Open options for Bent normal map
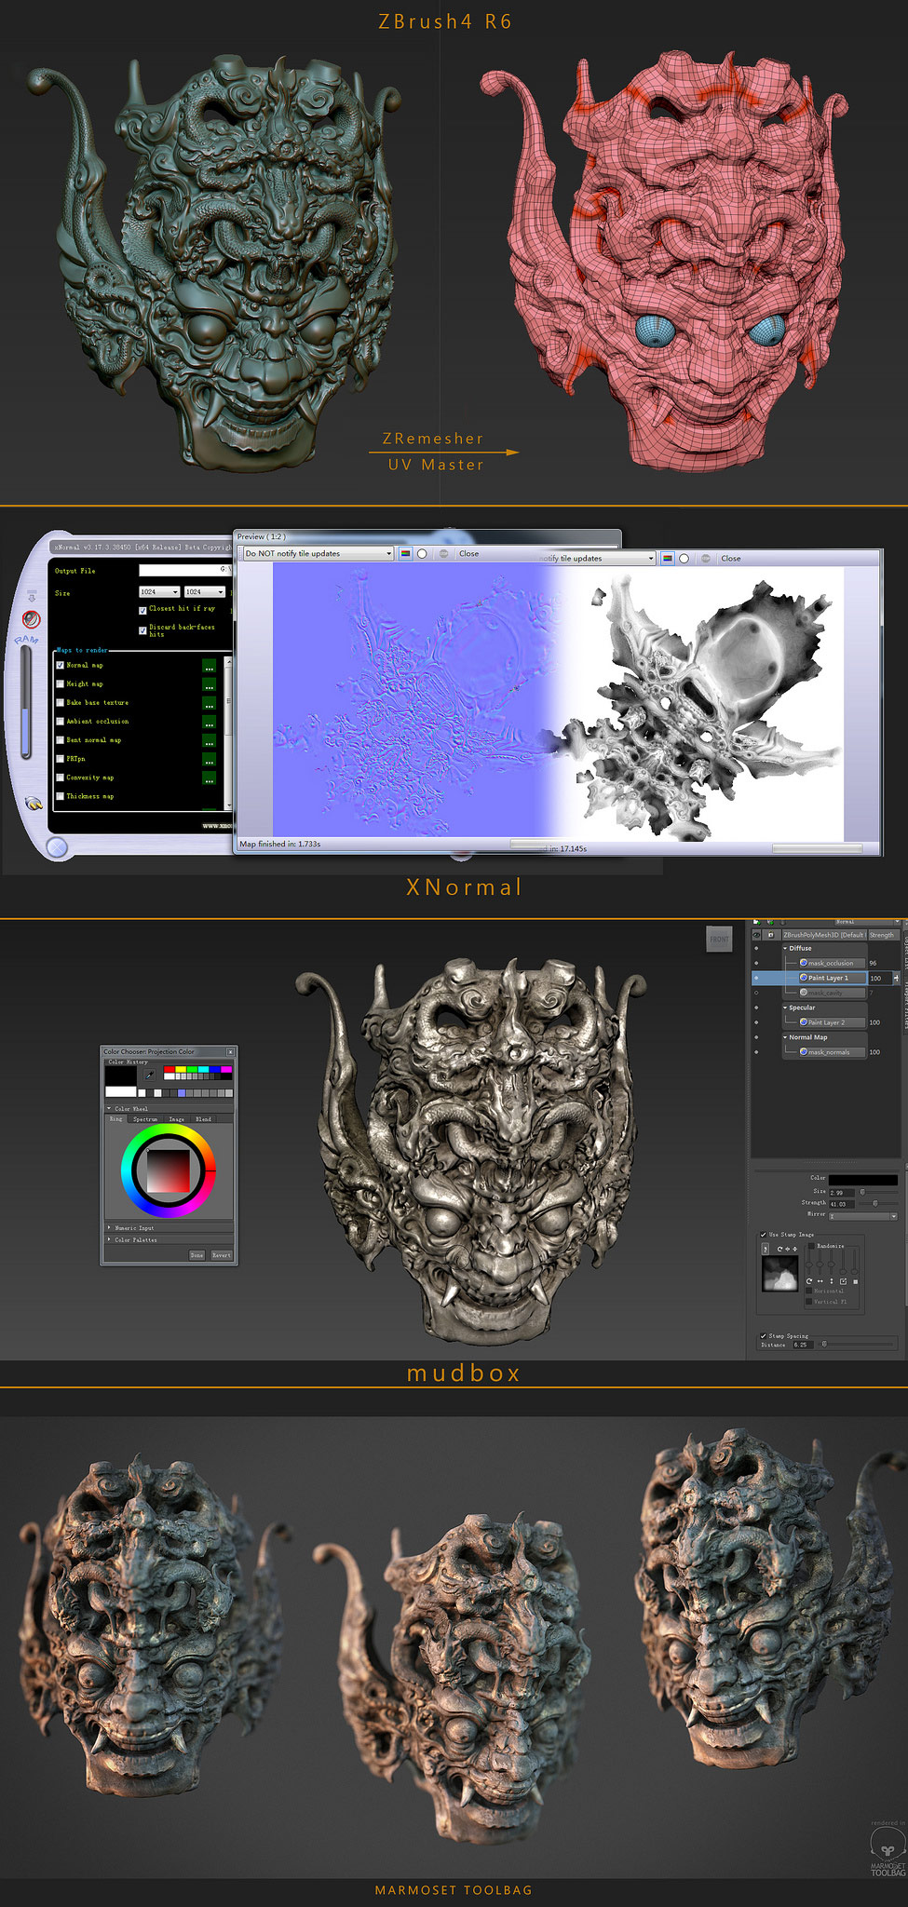The image size is (908, 1907). tap(209, 741)
